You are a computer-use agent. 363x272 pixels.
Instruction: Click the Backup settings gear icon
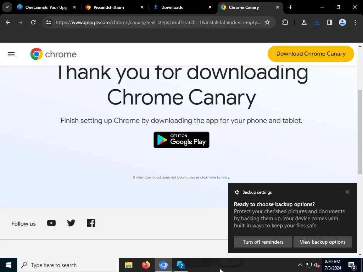tap(236, 192)
